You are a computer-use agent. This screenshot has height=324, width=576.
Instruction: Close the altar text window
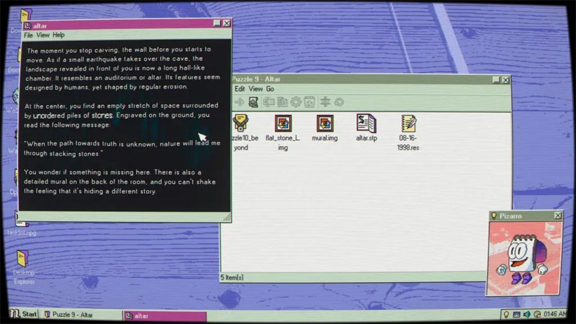[x=227, y=23]
